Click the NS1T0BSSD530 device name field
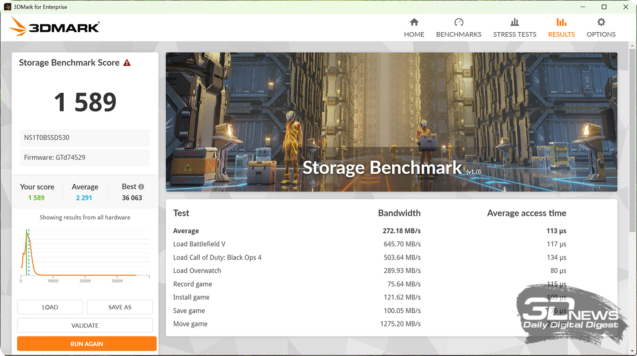 pos(85,138)
